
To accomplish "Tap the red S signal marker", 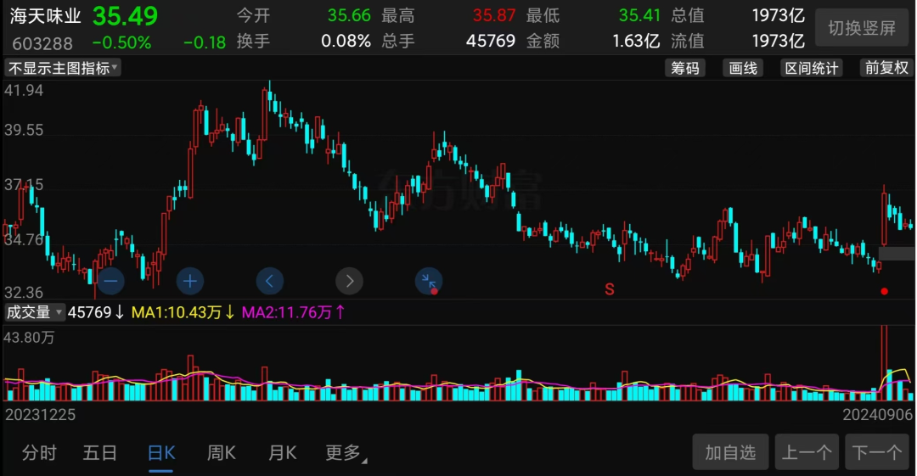I will click(610, 289).
